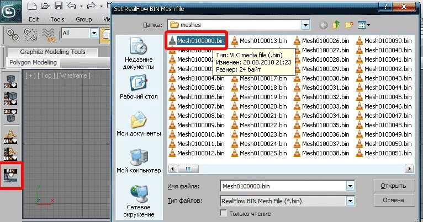Open a file using the folder icon
This screenshot has height=222, width=423.
[x=45, y=6]
